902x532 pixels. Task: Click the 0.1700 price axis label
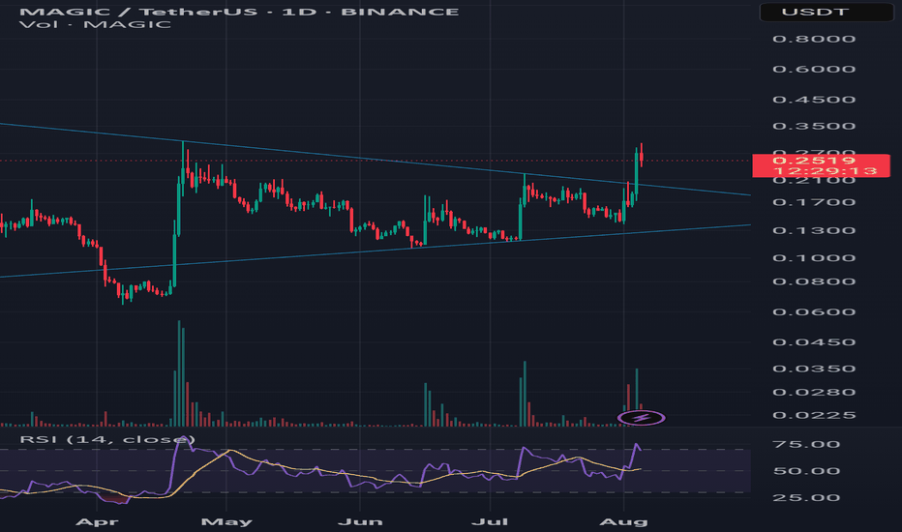click(813, 202)
